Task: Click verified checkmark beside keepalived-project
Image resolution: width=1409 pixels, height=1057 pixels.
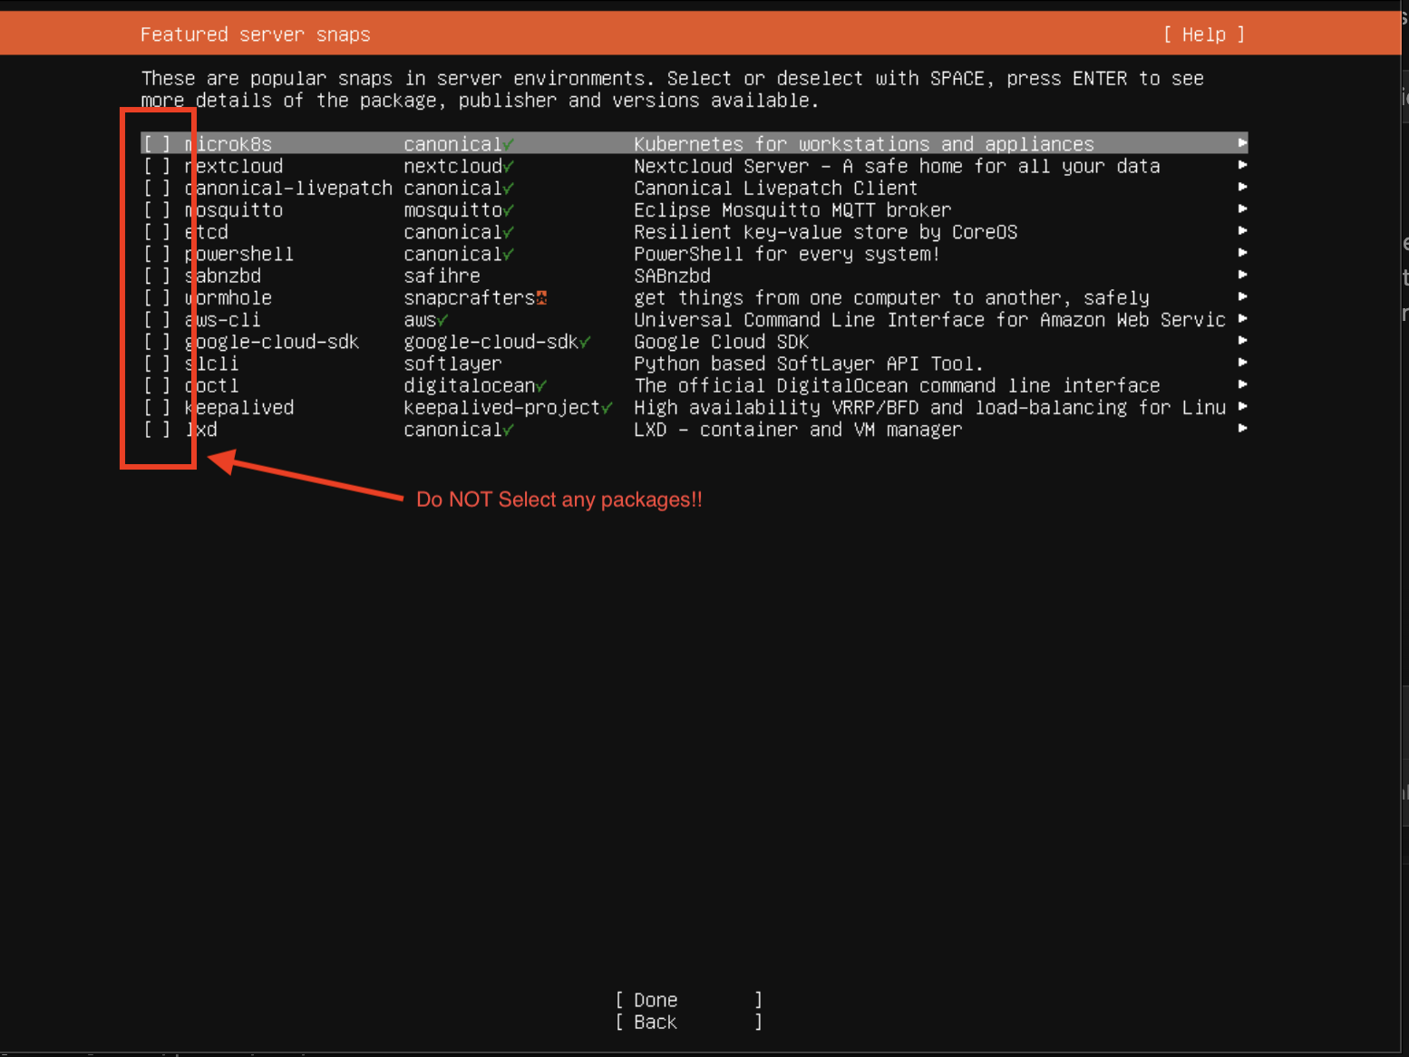Action: click(x=607, y=408)
